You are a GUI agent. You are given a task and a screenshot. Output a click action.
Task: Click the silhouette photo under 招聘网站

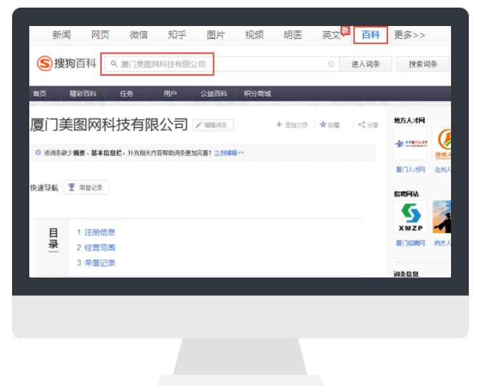click(x=442, y=216)
